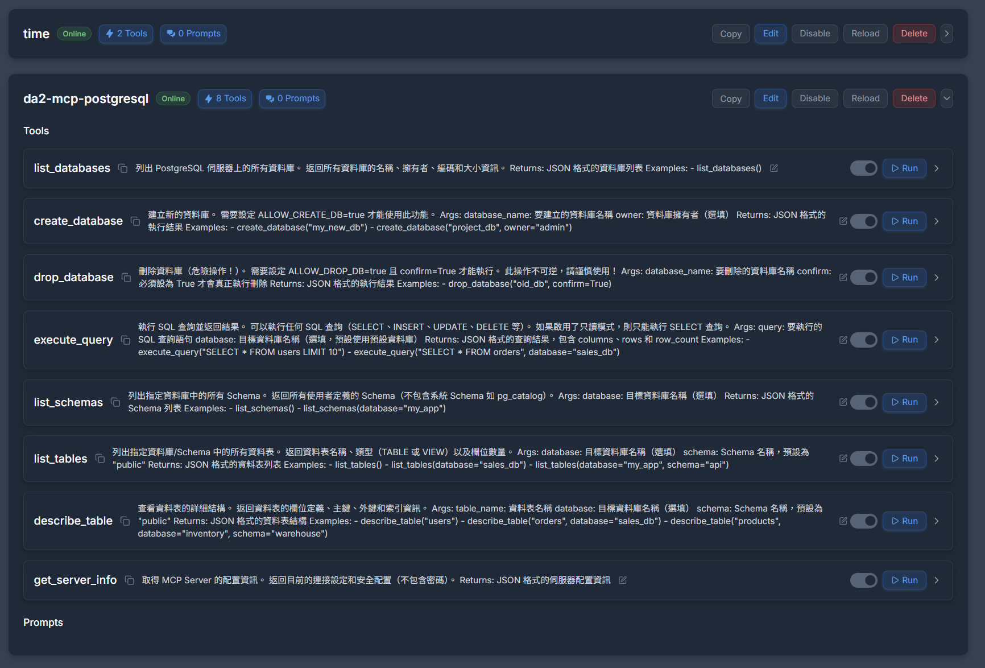Collapse the da2-mcp-postgresql server panel
985x668 pixels.
(946, 98)
